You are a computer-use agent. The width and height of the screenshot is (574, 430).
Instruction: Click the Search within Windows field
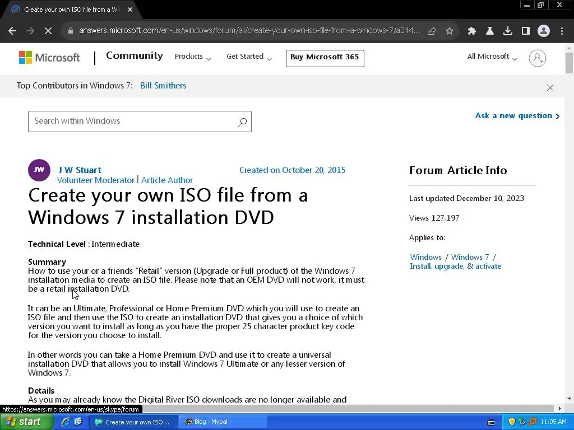pyautogui.click(x=140, y=121)
